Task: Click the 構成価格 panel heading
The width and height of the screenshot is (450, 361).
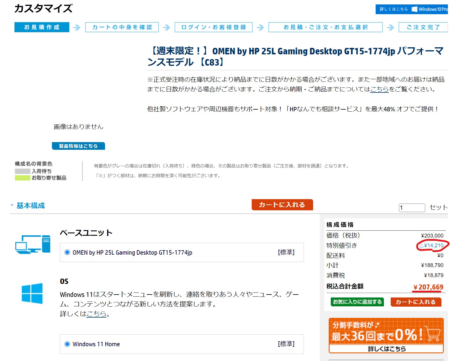Action: click(x=340, y=225)
